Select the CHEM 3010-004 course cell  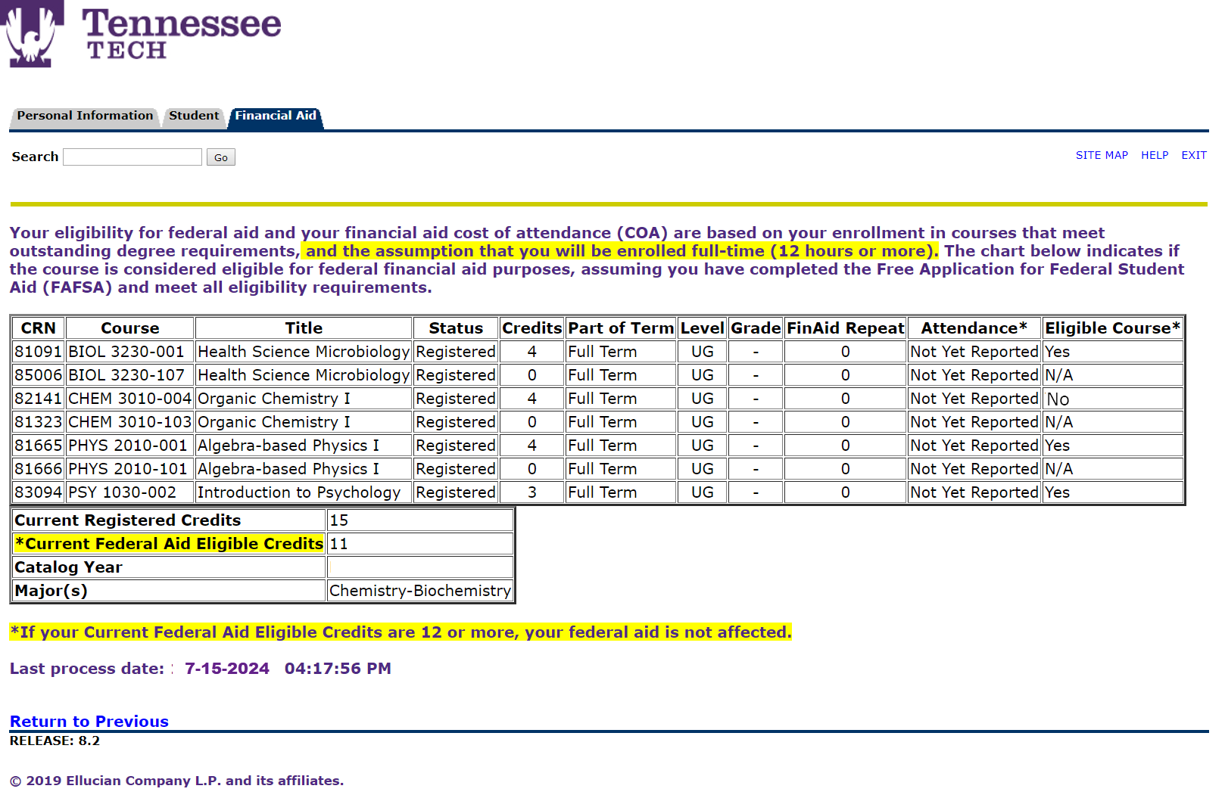click(129, 399)
